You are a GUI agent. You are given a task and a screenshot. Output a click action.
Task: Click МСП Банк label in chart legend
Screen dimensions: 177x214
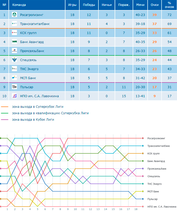click(x=153, y=191)
